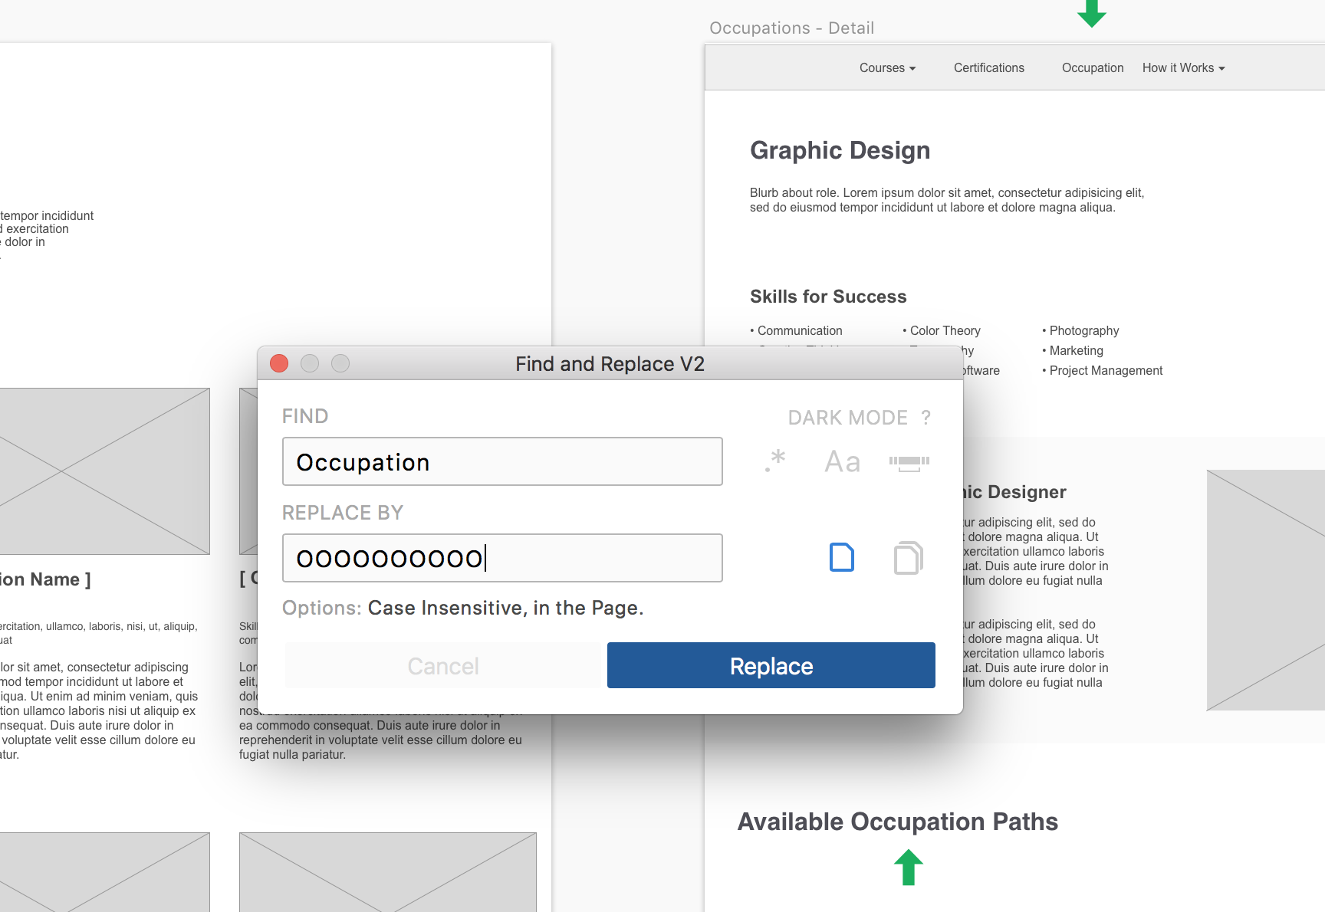
Task: Select Certifications in the navigation bar
Action: (x=988, y=67)
